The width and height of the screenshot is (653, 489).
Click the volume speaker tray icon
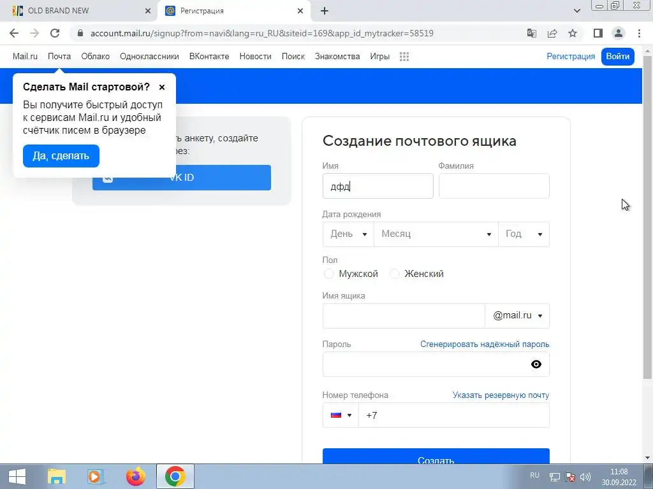(x=585, y=477)
